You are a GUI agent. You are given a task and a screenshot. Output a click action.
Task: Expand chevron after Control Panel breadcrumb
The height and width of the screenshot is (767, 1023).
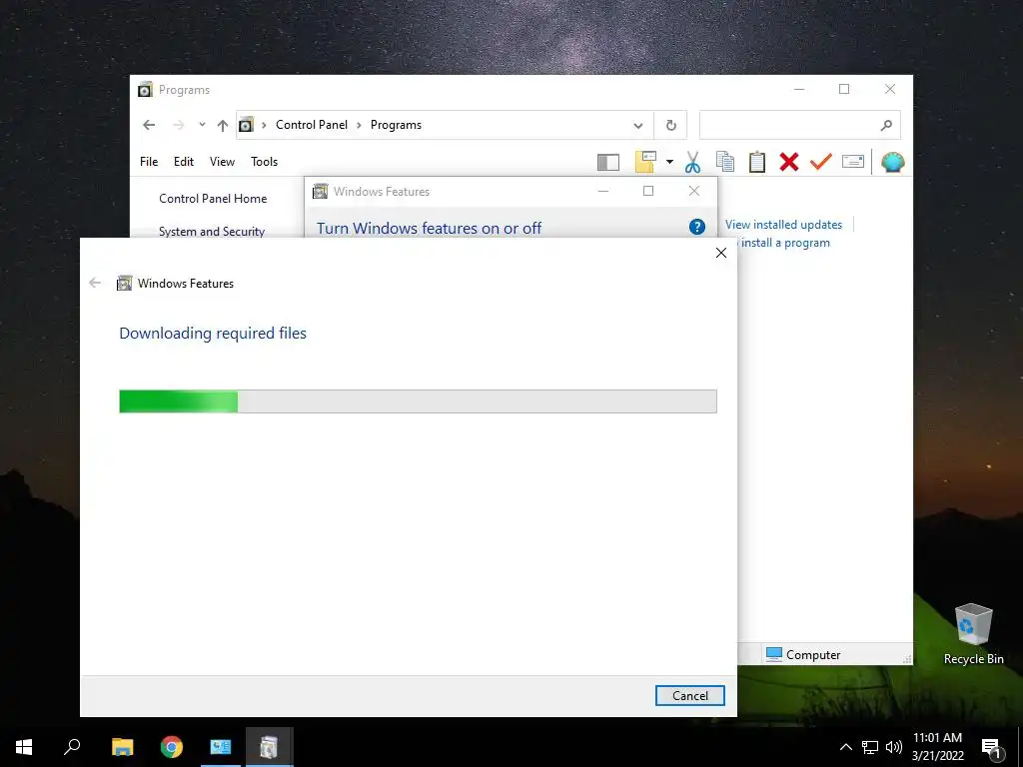click(359, 125)
